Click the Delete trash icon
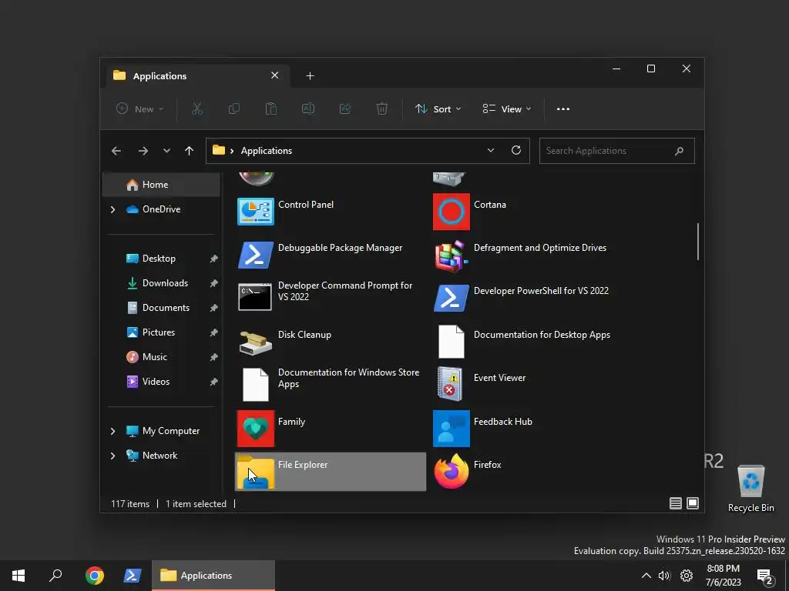Screen dimensions: 789x591 click(x=382, y=109)
